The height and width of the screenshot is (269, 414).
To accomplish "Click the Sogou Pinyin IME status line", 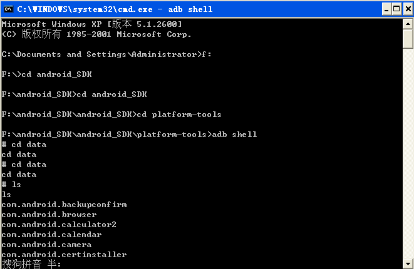I will (31, 264).
